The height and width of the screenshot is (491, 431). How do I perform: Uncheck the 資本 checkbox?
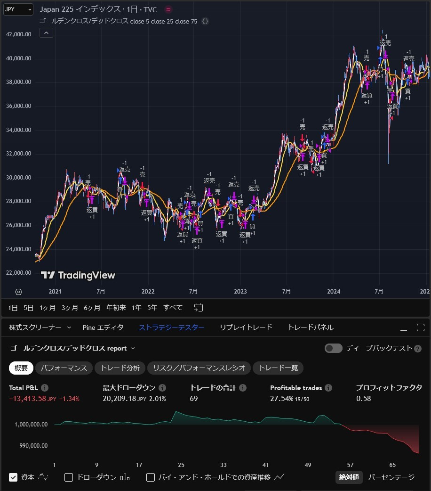(x=13, y=477)
